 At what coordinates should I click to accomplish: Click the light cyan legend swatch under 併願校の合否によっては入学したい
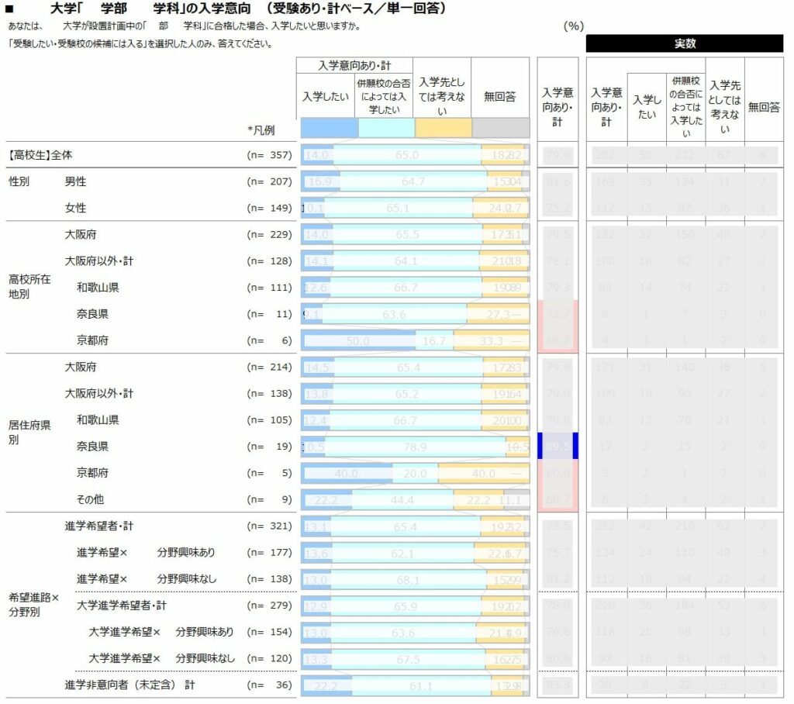coord(386,128)
